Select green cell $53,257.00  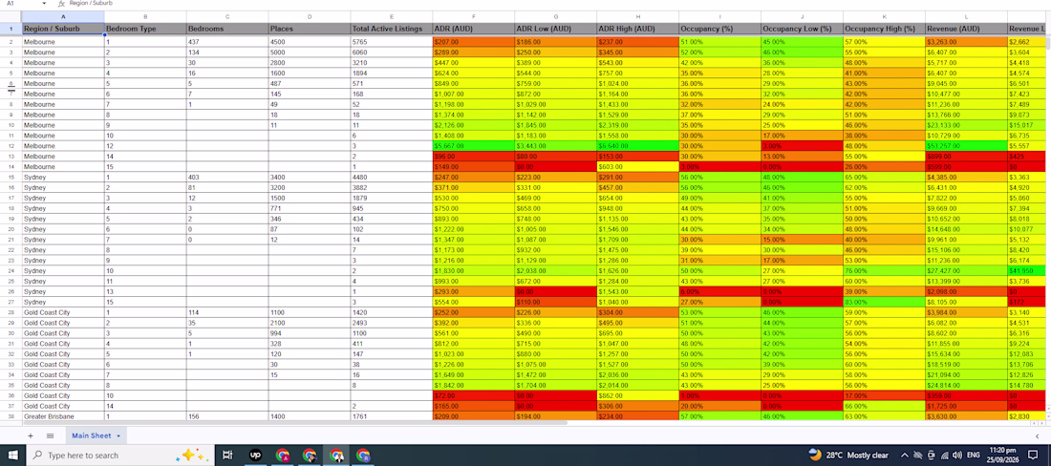pos(966,146)
